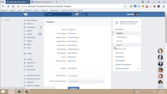Change Фотографии setting Открытые
This screenshot has height=94, width=167.
tap(72, 33)
